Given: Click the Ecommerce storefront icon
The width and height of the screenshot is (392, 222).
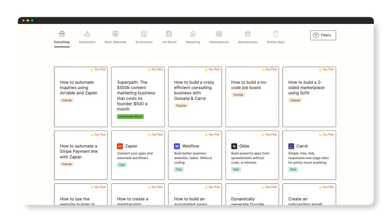Looking at the screenshot, I should click(144, 34).
